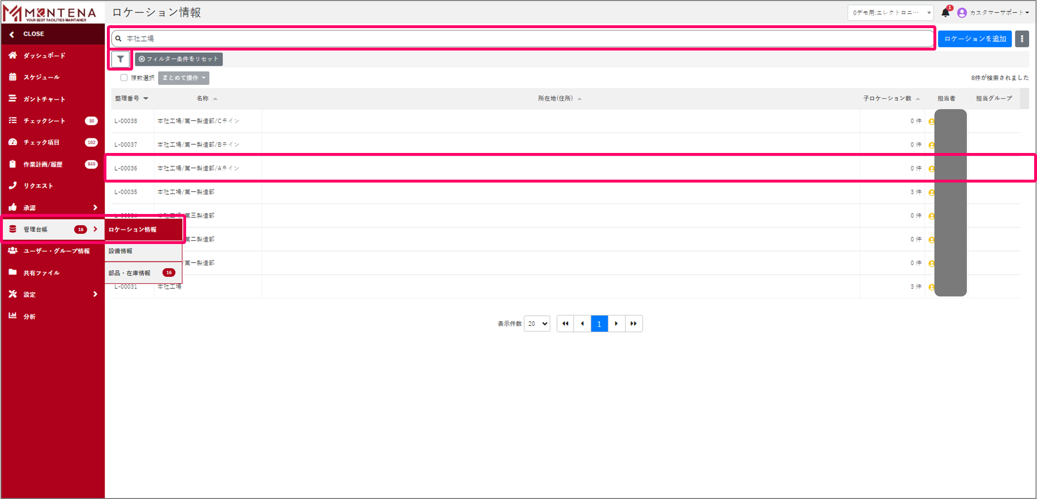The image size is (1037, 499).
Task: Open the 表示件数 page size dropdown
Action: (537, 324)
